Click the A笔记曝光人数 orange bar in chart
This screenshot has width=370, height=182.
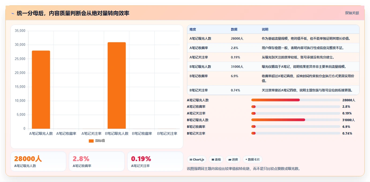pos(41,90)
